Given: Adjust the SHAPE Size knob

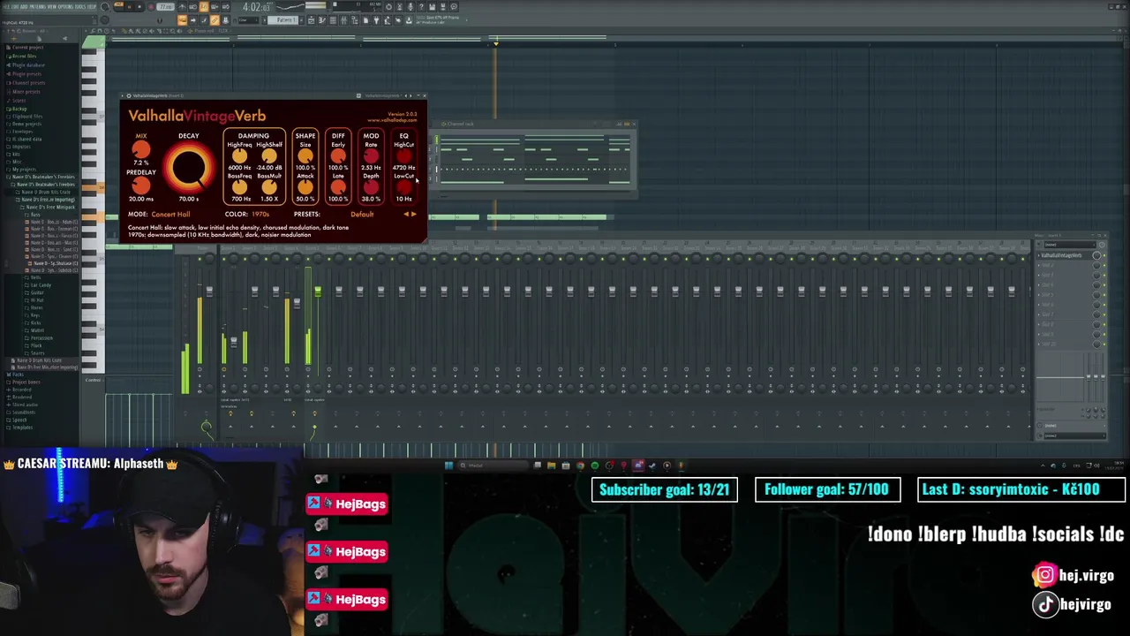Looking at the screenshot, I should point(305,156).
